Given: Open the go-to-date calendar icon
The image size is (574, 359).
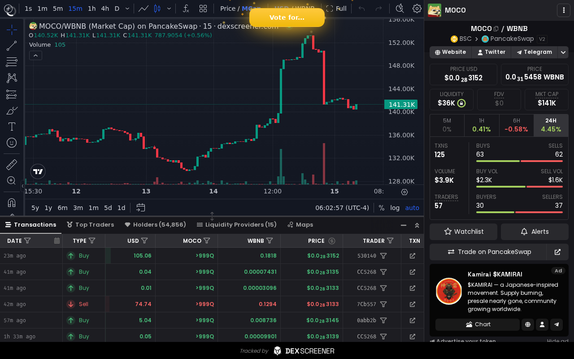Looking at the screenshot, I should (x=141, y=208).
